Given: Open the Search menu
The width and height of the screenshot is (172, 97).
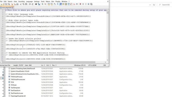Looking at the screenshot, I should tap(10, 1).
